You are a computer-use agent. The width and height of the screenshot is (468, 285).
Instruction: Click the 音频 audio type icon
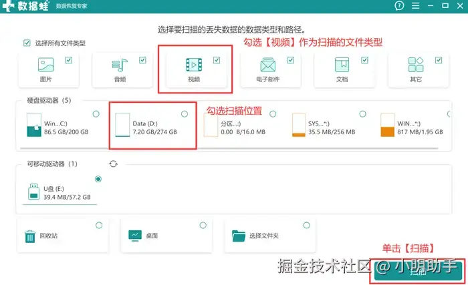120,65
